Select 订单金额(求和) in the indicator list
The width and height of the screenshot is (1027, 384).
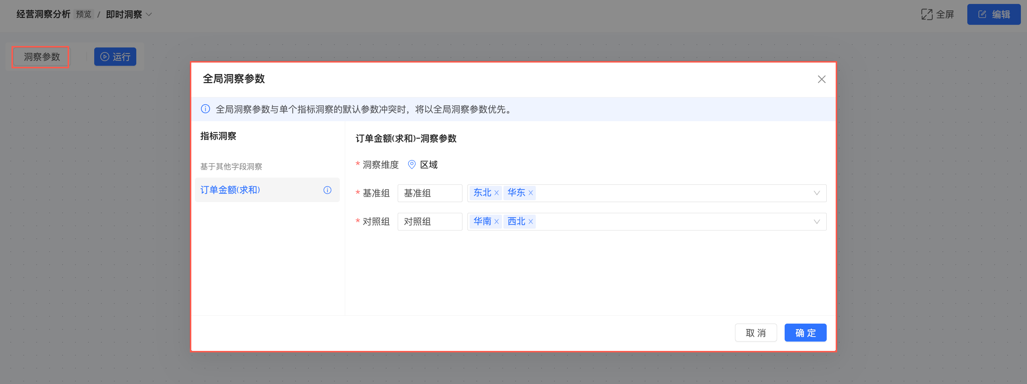click(x=267, y=190)
